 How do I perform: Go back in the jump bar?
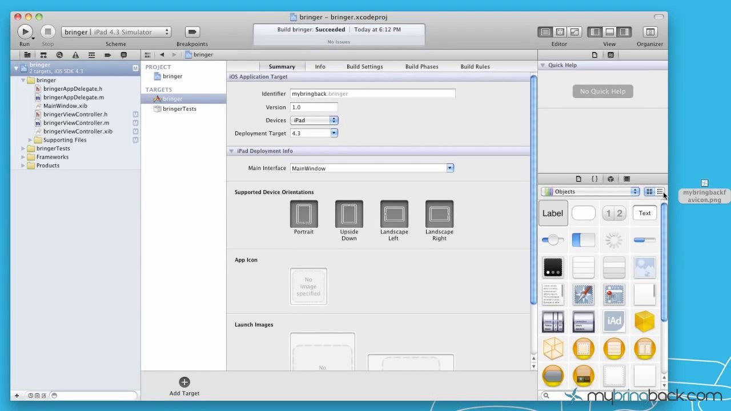point(162,55)
